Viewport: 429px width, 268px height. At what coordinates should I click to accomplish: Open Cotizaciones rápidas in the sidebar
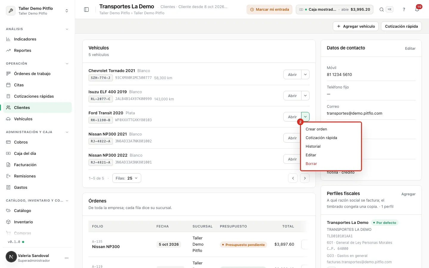(38, 96)
